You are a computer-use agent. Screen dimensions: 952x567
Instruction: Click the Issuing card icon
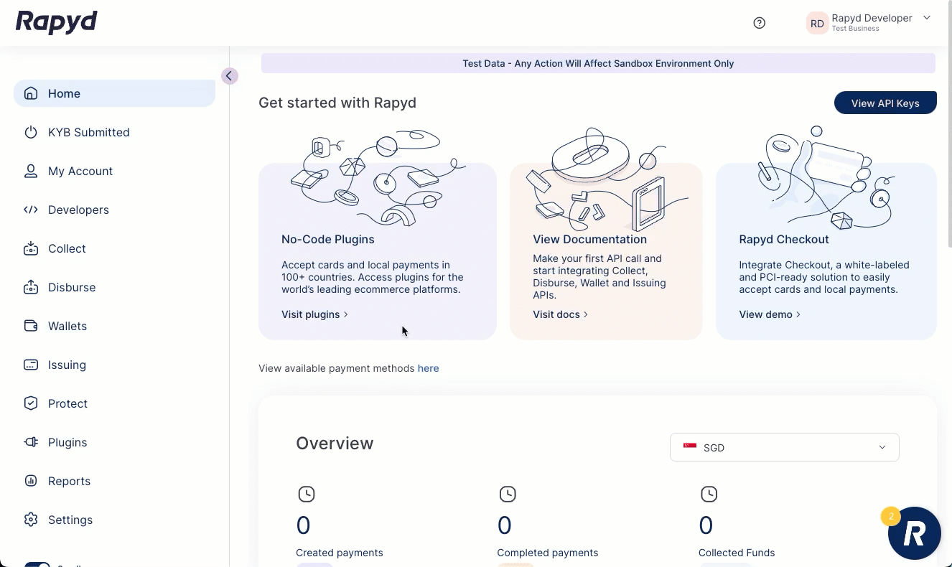(31, 365)
